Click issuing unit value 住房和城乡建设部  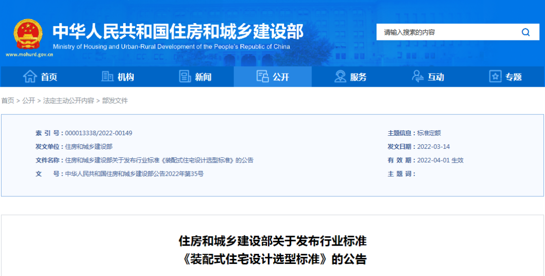[x=89, y=147]
